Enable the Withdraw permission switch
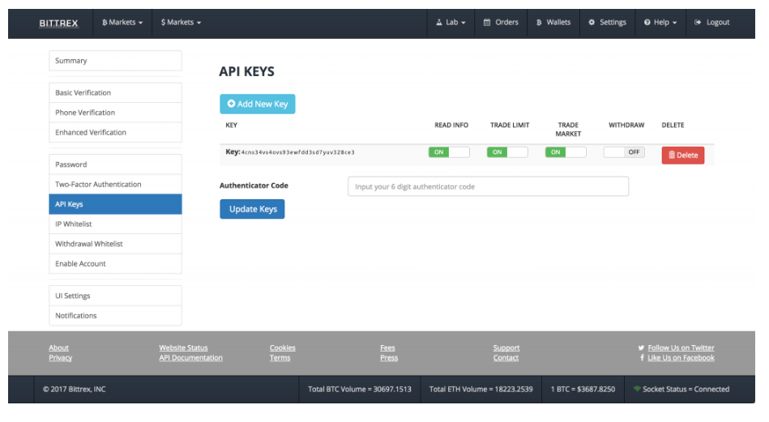 point(624,152)
